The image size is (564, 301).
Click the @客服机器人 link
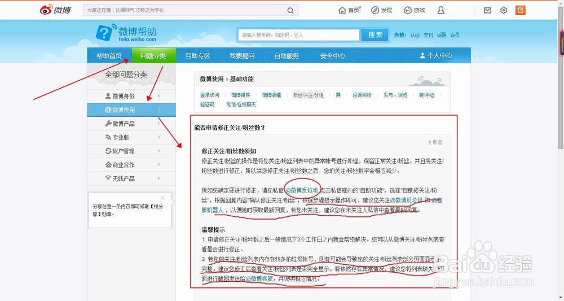coord(212,210)
